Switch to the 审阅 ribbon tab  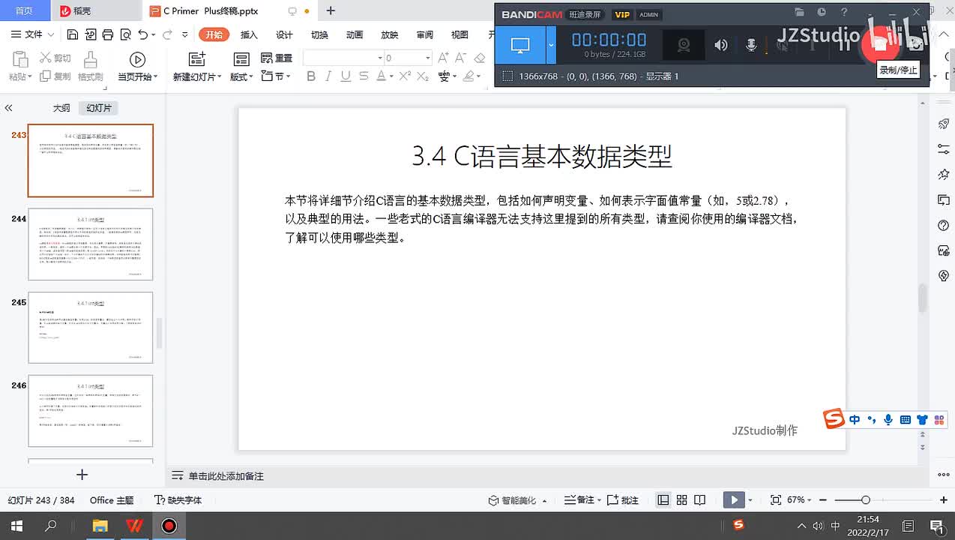[425, 34]
